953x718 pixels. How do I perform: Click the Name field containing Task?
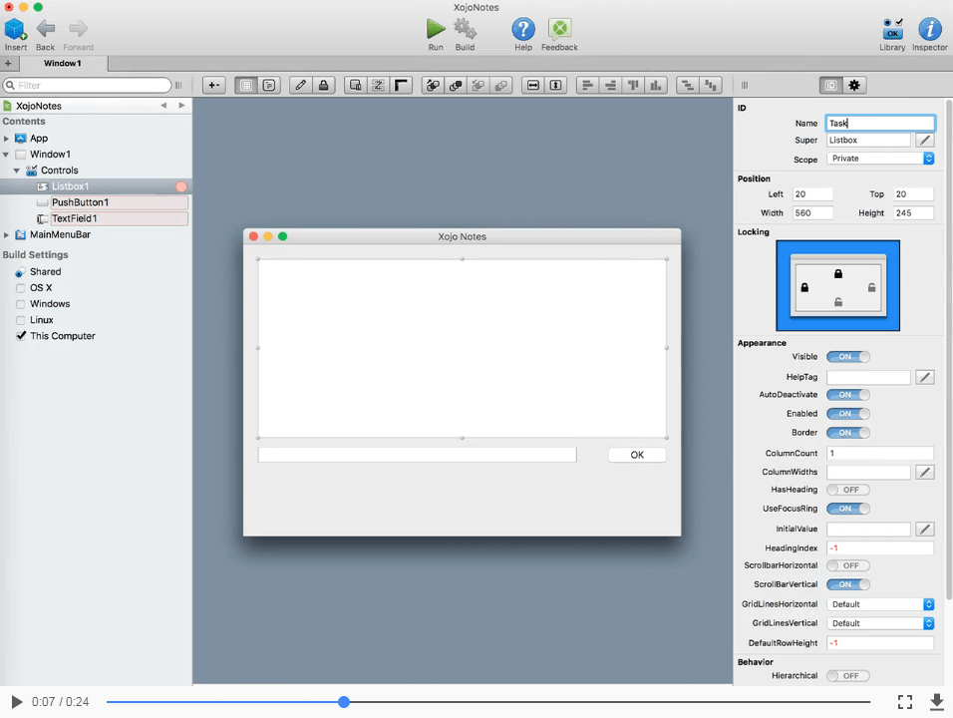tap(880, 124)
